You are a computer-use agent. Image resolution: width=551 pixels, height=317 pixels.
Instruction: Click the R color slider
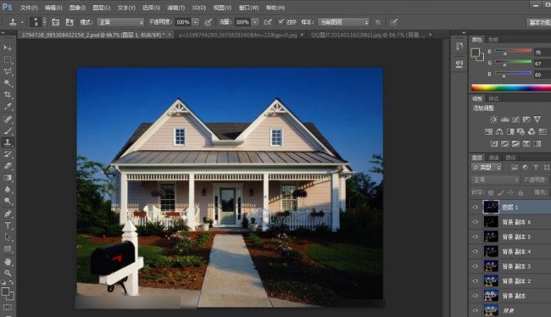pos(514,52)
